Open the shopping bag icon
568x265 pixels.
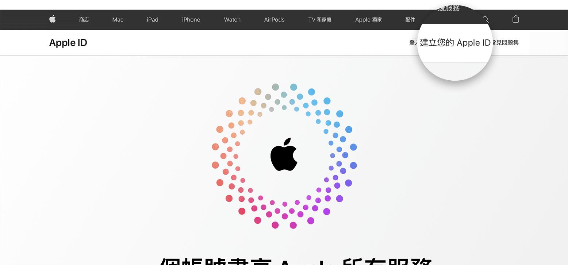[x=515, y=19]
